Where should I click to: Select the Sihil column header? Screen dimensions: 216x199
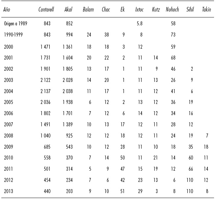[190, 10]
